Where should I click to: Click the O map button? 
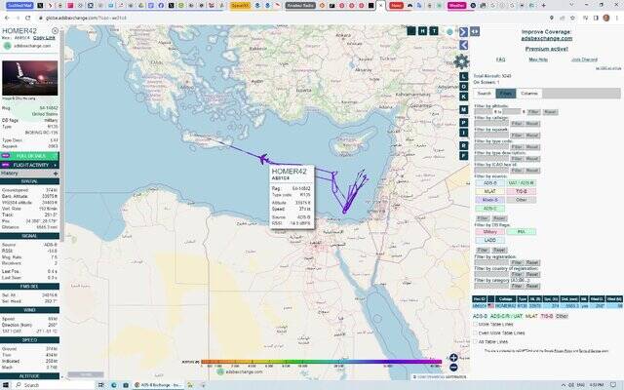click(x=464, y=87)
